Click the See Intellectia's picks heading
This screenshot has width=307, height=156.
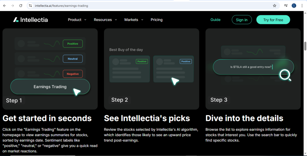click(x=147, y=118)
